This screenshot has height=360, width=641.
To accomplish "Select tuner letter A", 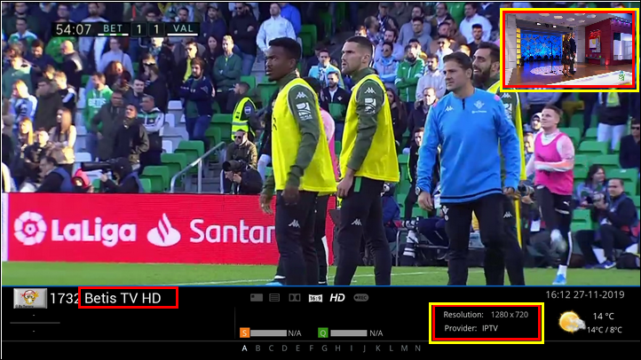I will pos(244,348).
